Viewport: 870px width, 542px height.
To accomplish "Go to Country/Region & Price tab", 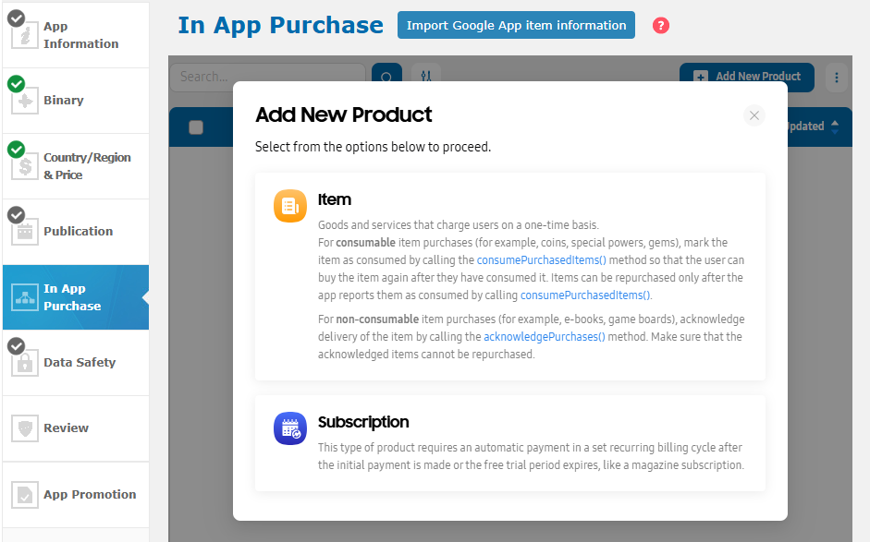I will tap(75, 166).
